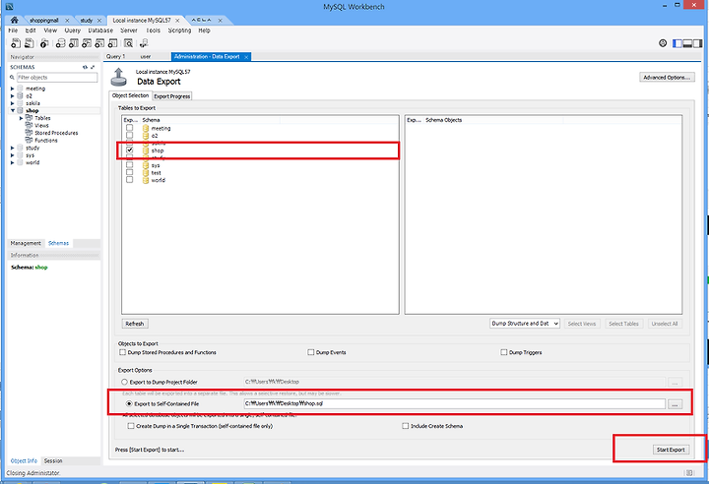The image size is (709, 484).
Task: Click the refresh schemas icon in Navigator
Action: [x=85, y=67]
